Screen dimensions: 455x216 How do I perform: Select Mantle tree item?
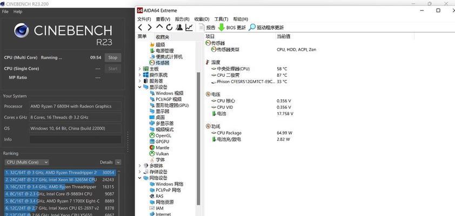[x=159, y=147]
